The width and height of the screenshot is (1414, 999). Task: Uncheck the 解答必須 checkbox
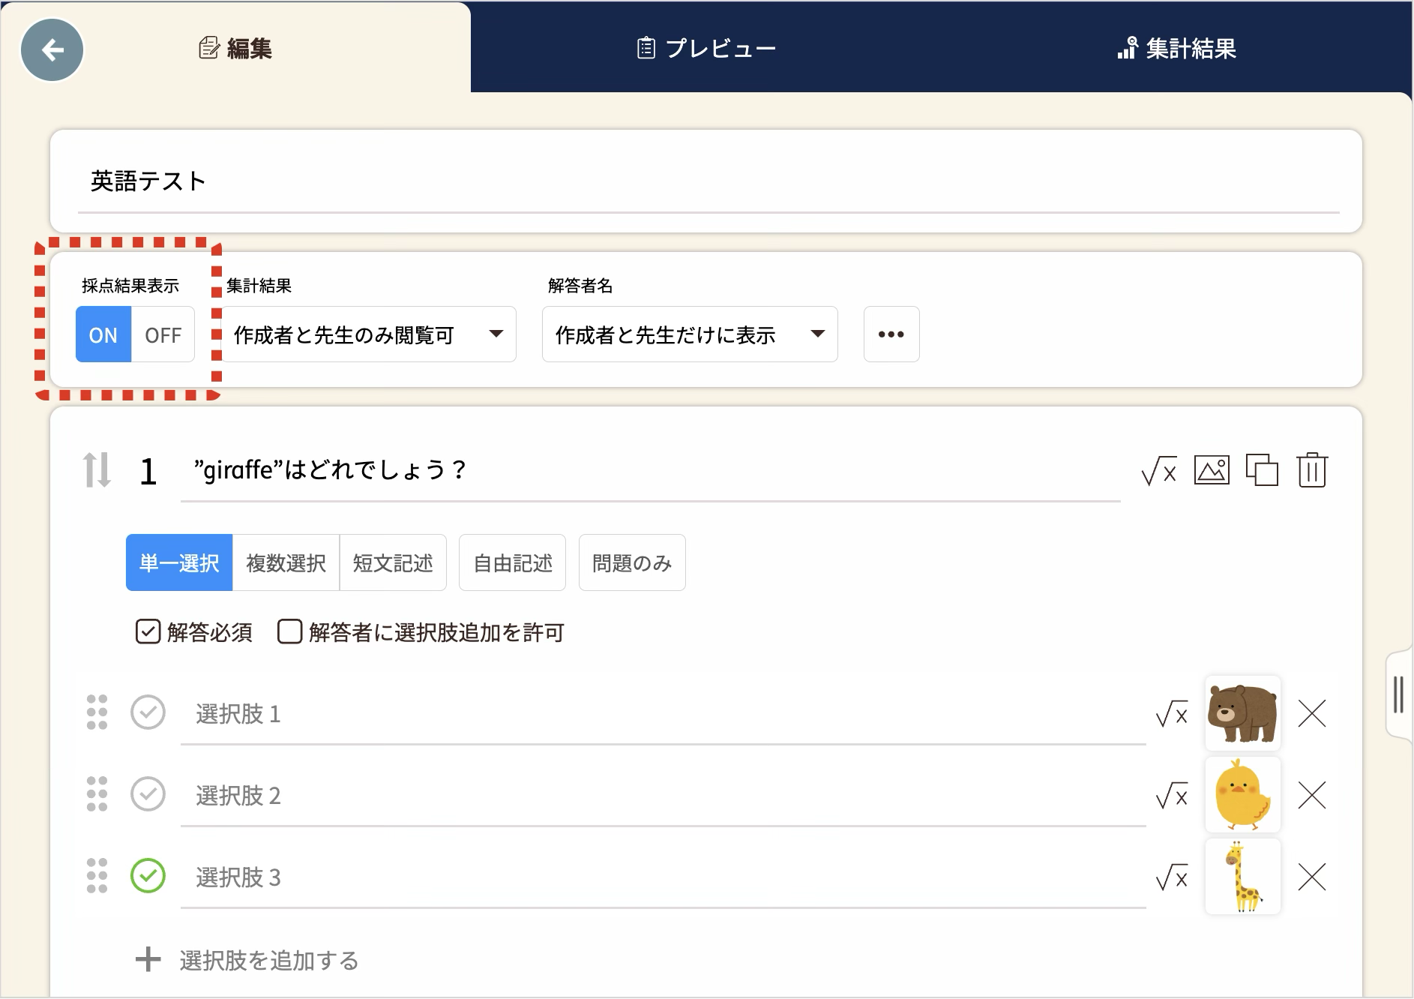(148, 631)
